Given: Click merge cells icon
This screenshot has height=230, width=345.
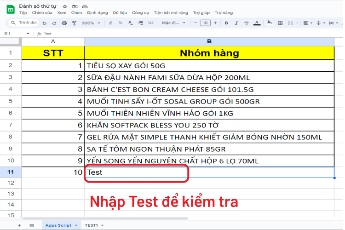Looking at the screenshot, I should (x=290, y=23).
